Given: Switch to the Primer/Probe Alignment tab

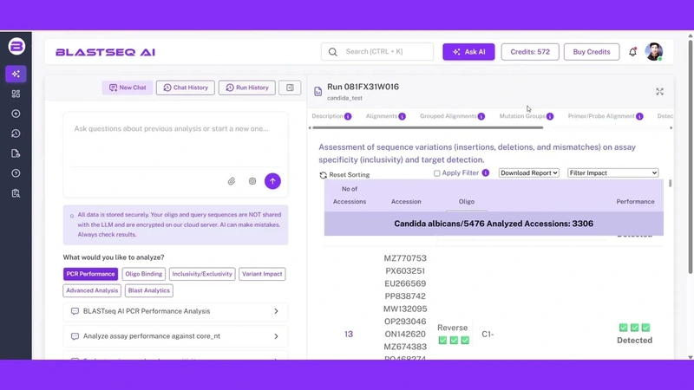Looking at the screenshot, I should pos(601,116).
